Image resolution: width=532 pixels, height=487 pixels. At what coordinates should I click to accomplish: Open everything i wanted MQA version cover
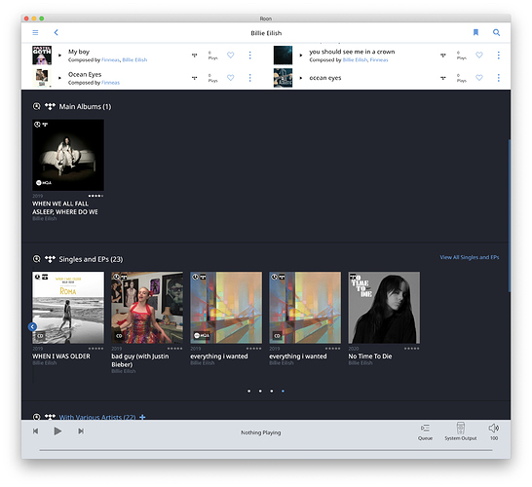(x=226, y=308)
